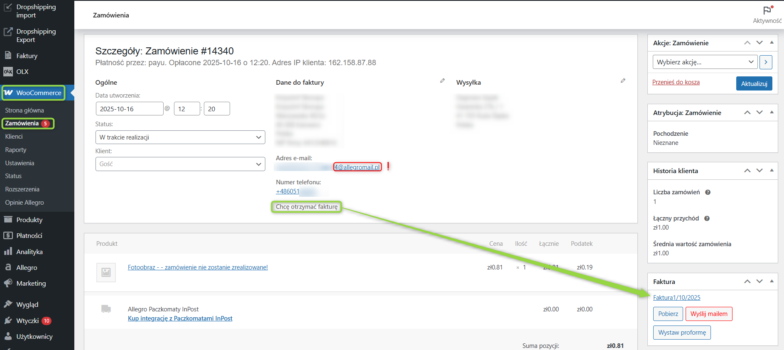This screenshot has width=784, height=350.
Task: Go to Zamówienia in WooCommerce submenu
Action: click(x=22, y=123)
